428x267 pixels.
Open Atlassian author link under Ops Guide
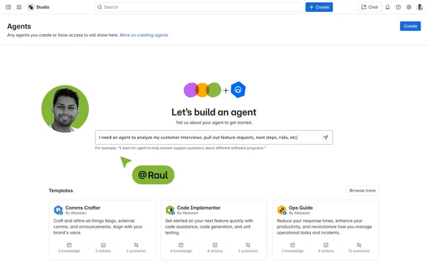(x=302, y=213)
